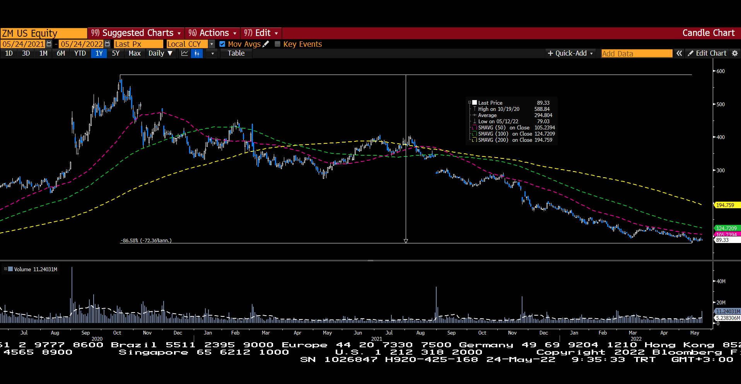Click the Candle Chart title text

pos(708,33)
